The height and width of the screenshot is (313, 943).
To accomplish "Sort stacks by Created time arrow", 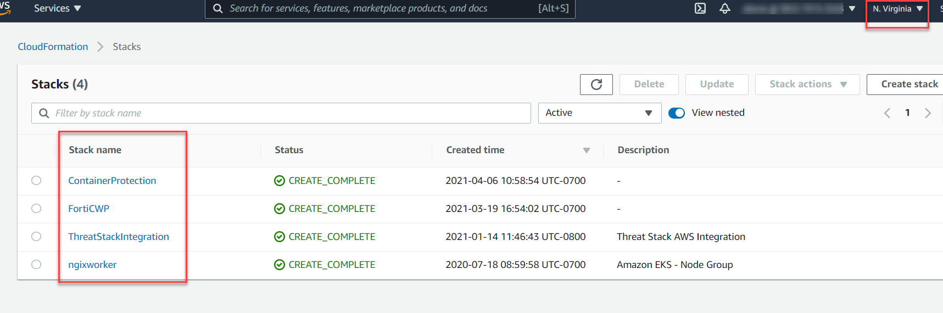I will tap(586, 150).
